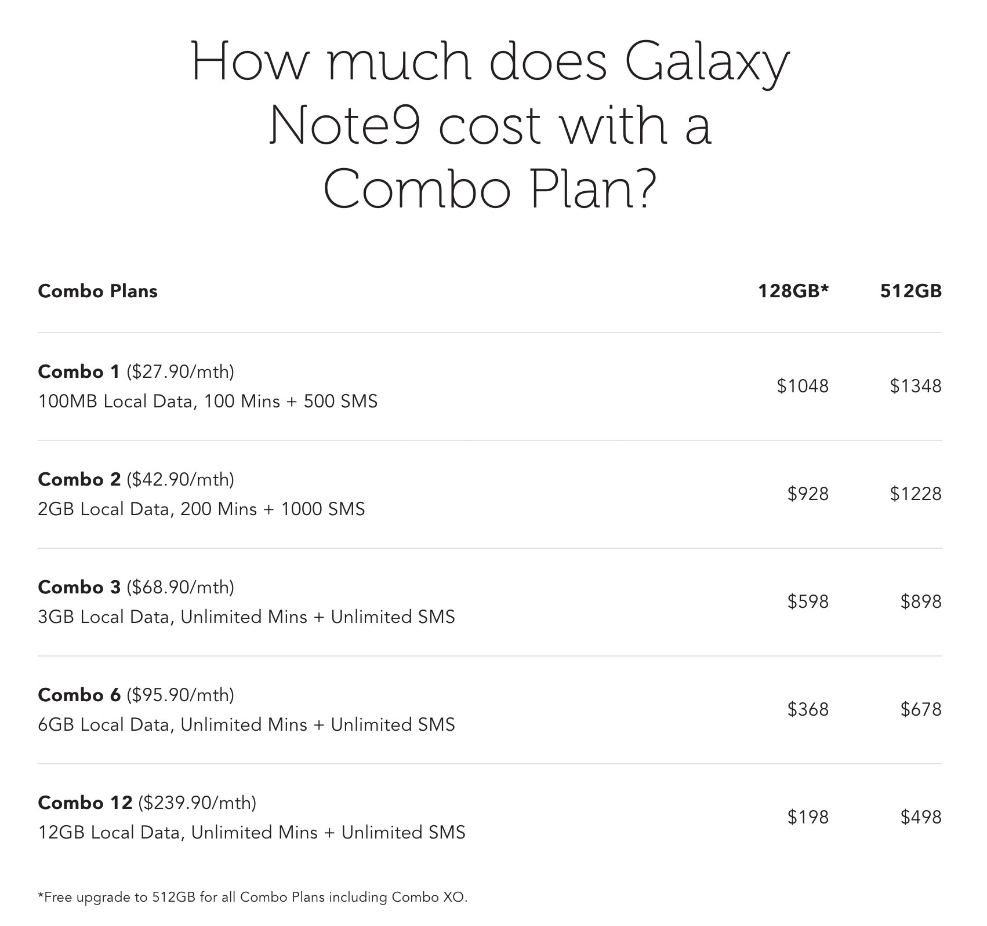This screenshot has height=926, width=987.
Task: Click the $898 price for Combo 3
Action: [921, 601]
